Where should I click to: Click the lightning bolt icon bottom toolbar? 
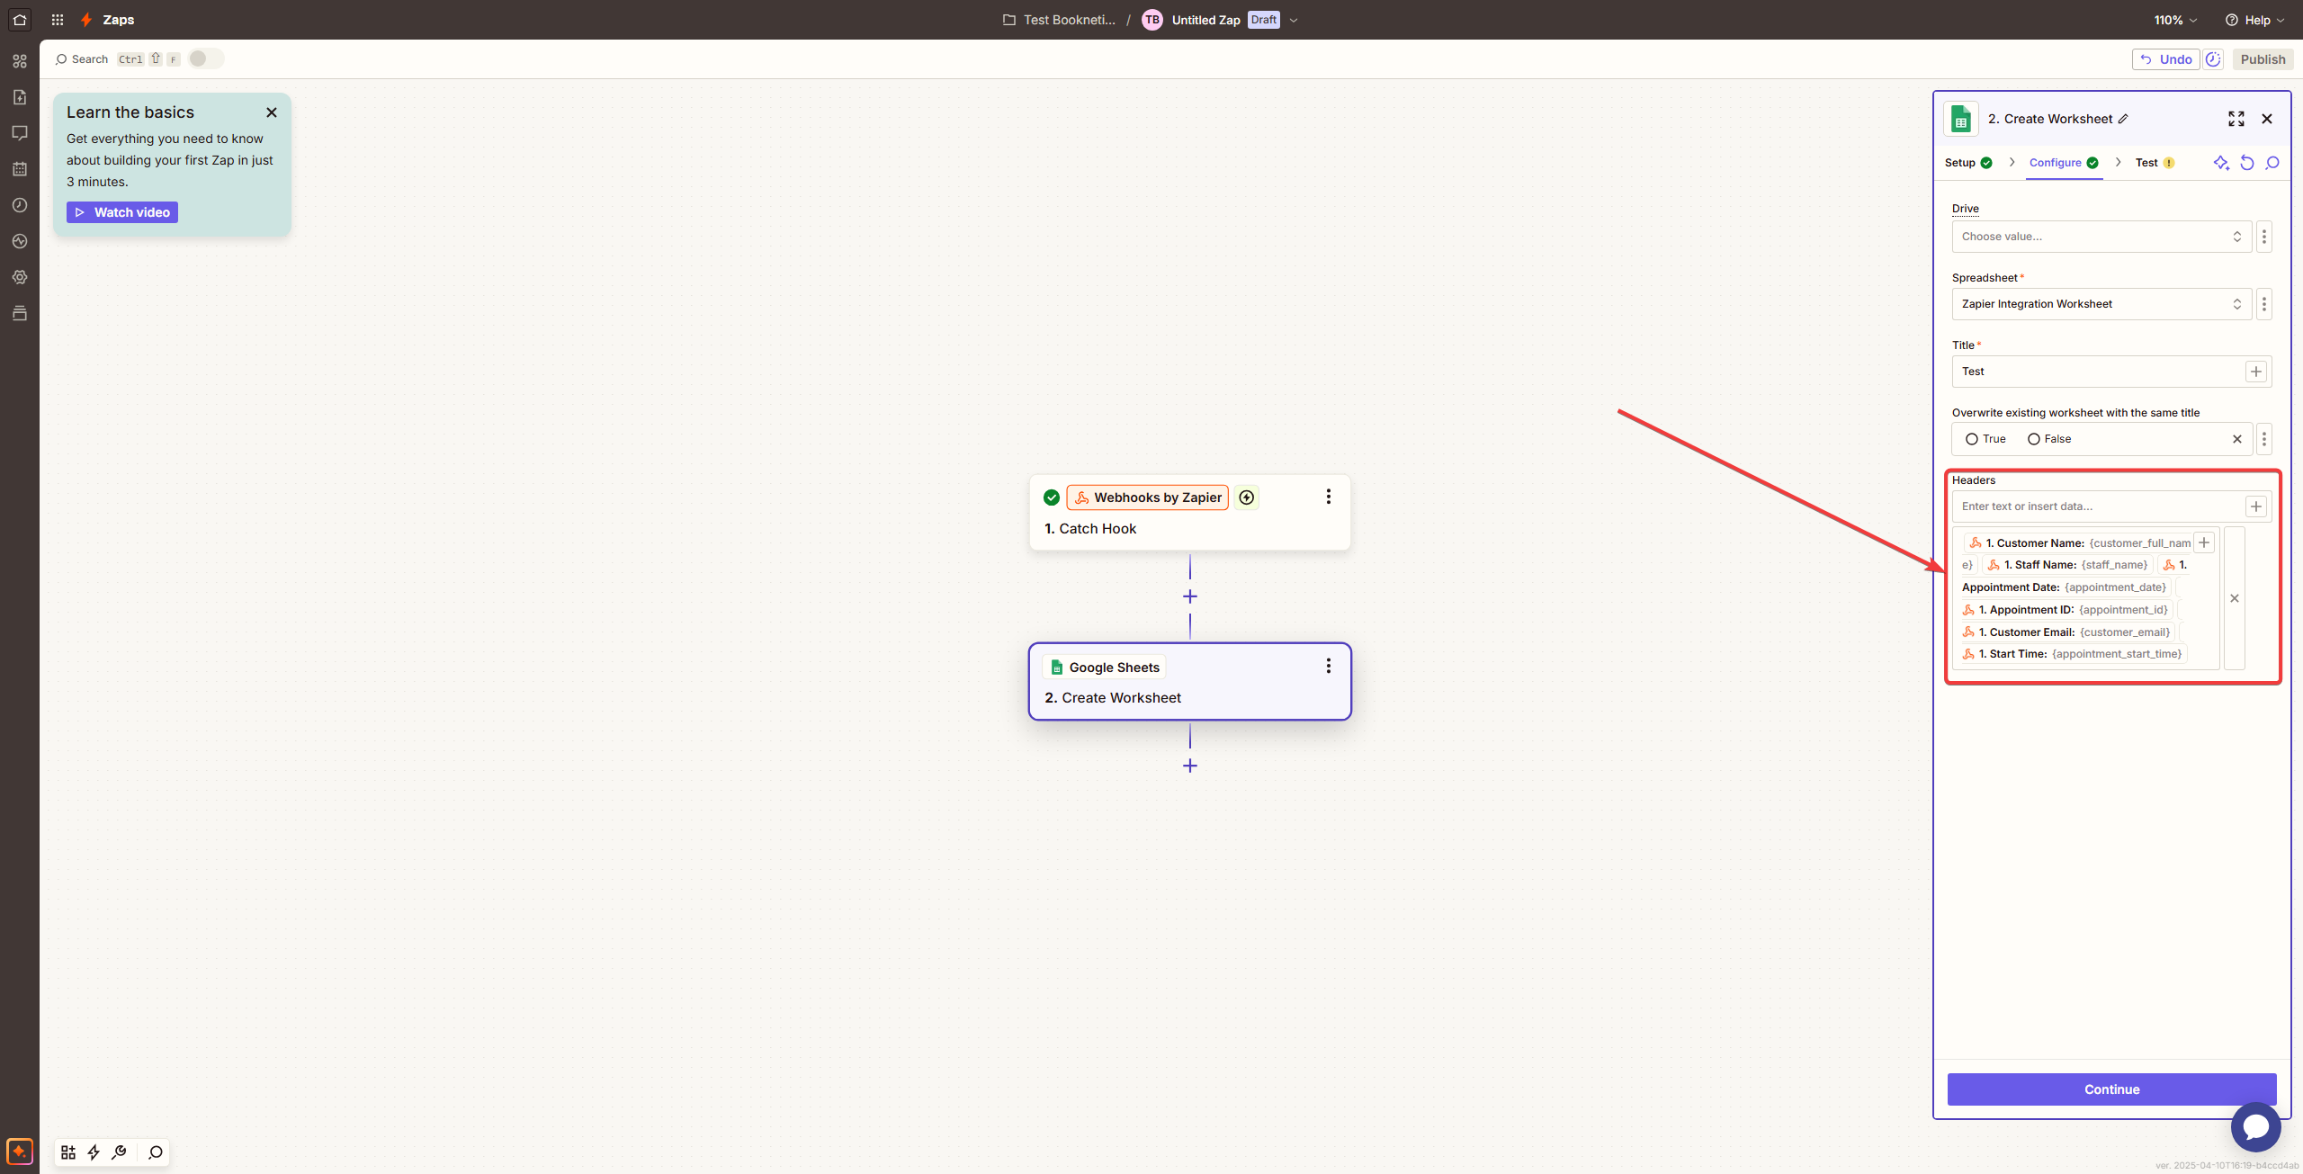click(94, 1152)
